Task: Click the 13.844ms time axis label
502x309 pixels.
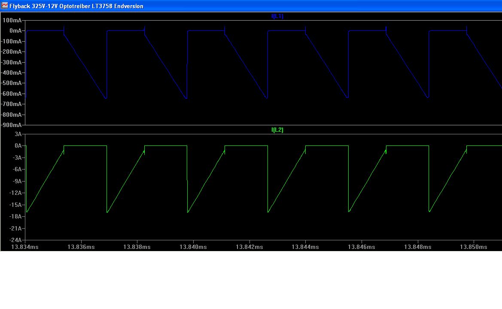Action: click(305, 247)
